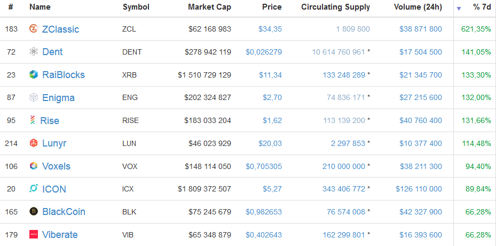Image resolution: width=496 pixels, height=246 pixels.
Task: Click the Enigma coin logo icon
Action: point(33,98)
